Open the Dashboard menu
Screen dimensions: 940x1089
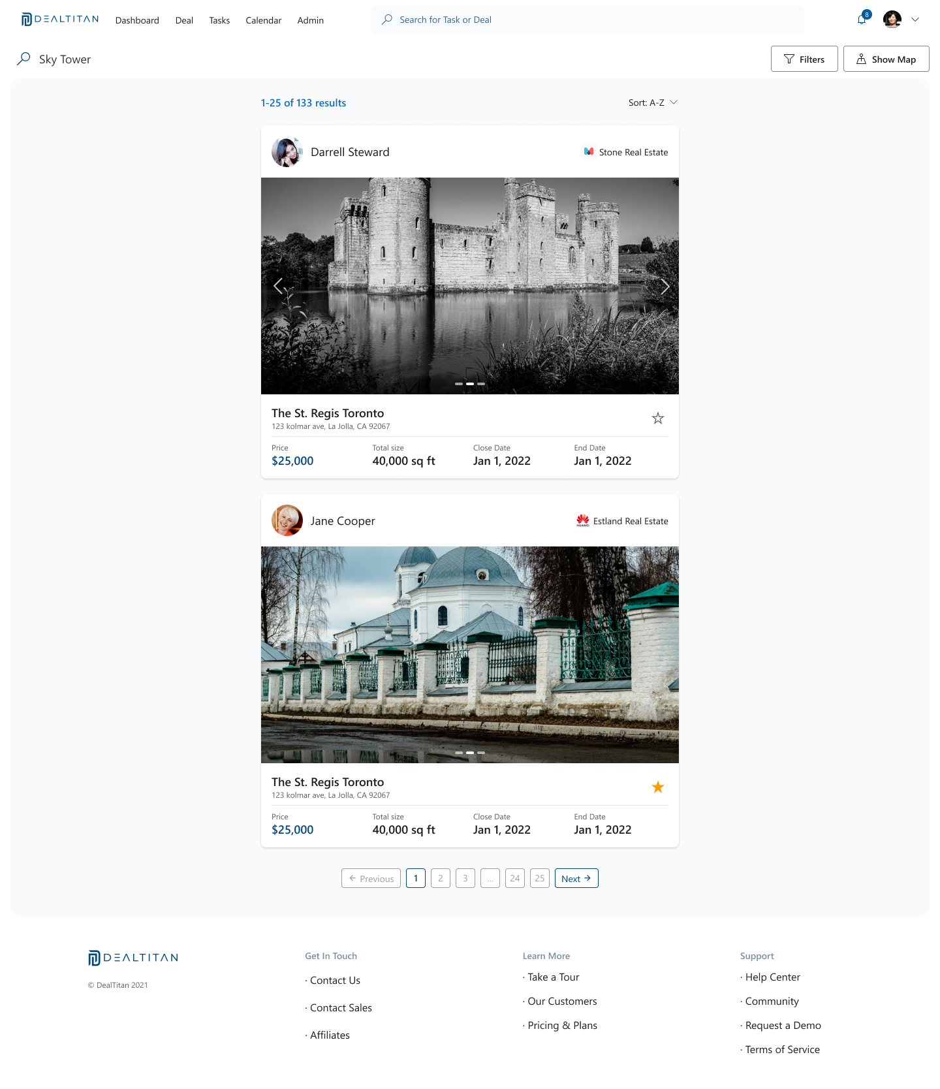click(x=137, y=20)
